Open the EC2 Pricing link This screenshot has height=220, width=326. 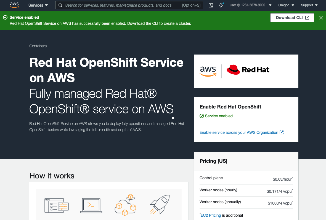(211, 215)
